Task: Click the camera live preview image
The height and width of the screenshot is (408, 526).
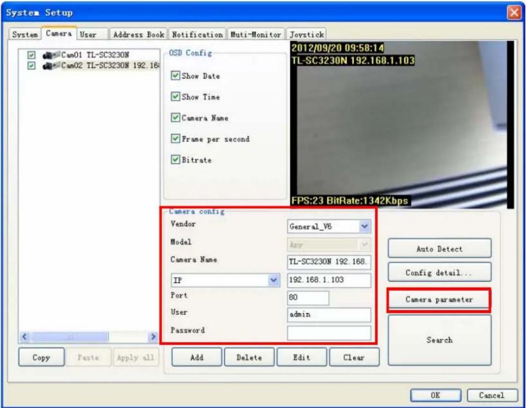Action: coord(402,125)
